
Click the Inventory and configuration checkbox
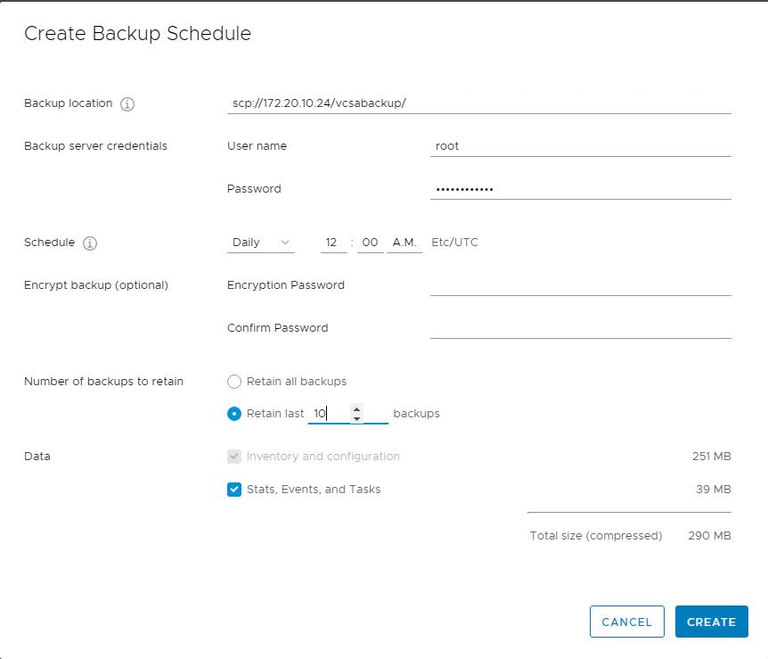234,457
